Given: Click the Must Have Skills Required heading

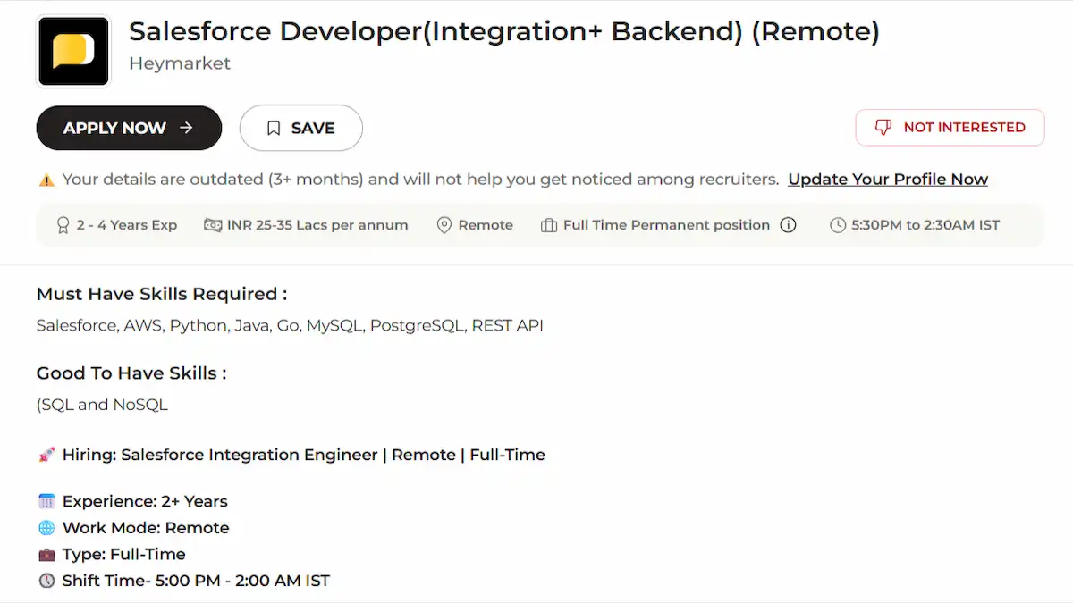Looking at the screenshot, I should (x=162, y=294).
